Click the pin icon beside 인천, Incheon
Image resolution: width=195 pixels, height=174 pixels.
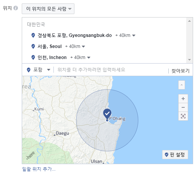[33, 57]
